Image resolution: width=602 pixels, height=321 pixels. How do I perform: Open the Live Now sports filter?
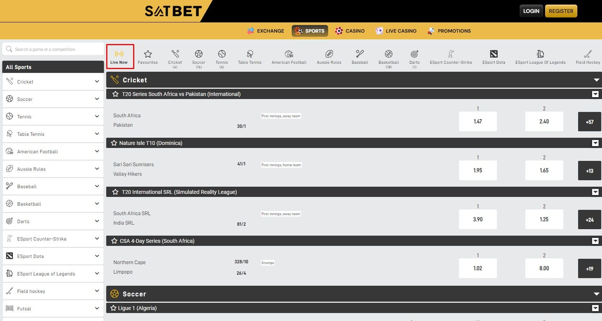tap(119, 57)
